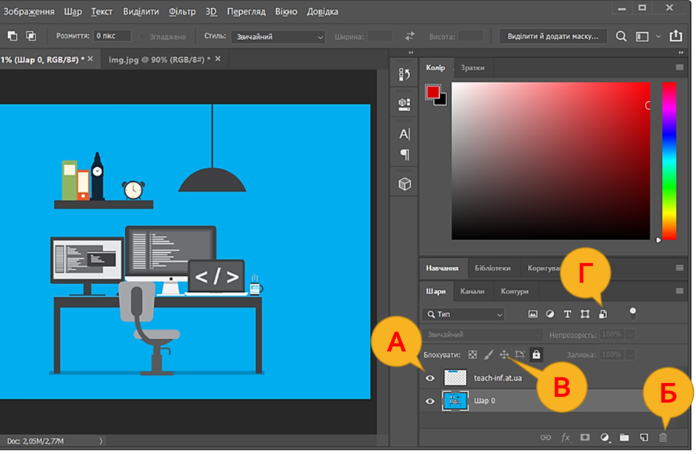Screen dimensions: 696x454
Task: Filter layers by shape layers icon
Action: [x=585, y=314]
